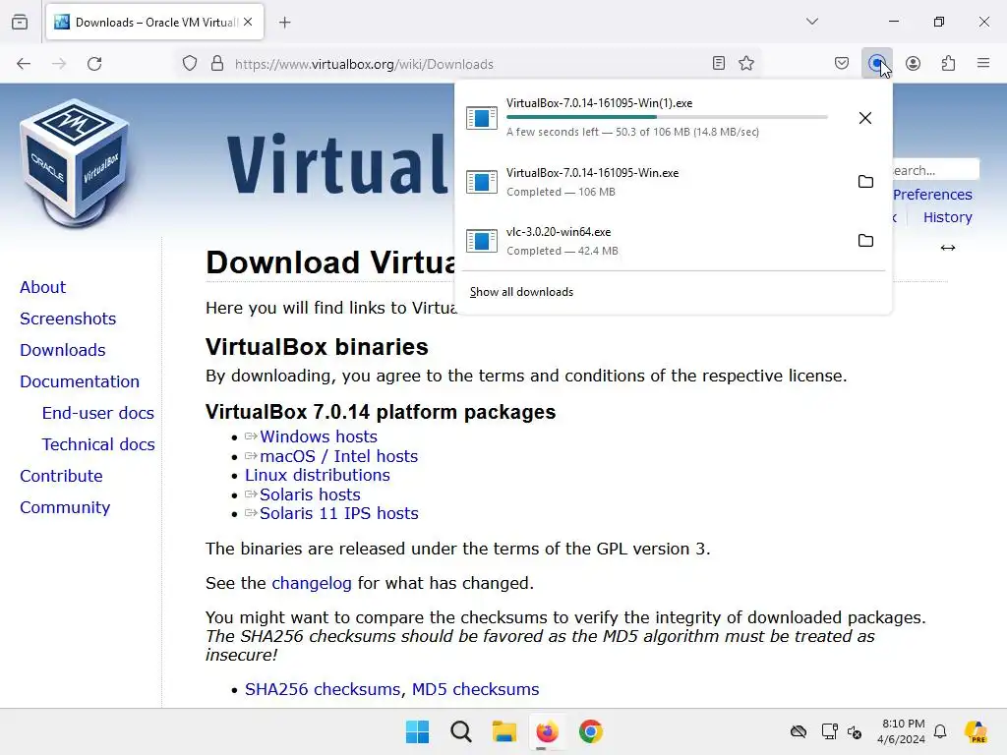1007x755 pixels.
Task: Open MD5 checksums link
Action: tap(475, 689)
